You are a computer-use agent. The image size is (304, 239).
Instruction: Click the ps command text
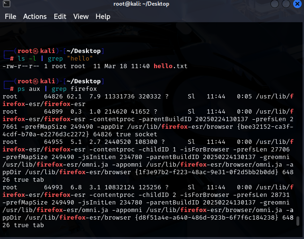[x=21, y=89]
